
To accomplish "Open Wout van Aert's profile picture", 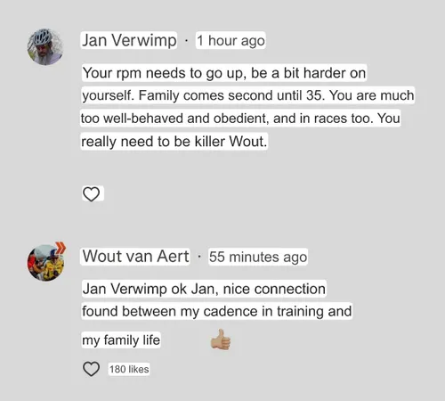I will tap(45, 263).
